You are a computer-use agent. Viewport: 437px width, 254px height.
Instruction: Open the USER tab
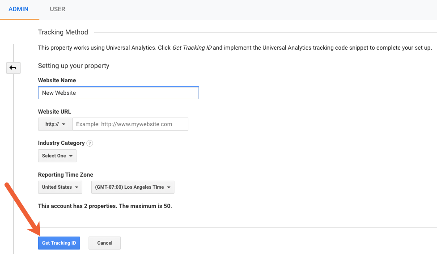pyautogui.click(x=58, y=9)
